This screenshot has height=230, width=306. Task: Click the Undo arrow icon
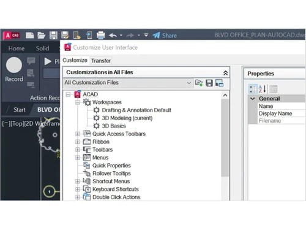[x=113, y=36]
